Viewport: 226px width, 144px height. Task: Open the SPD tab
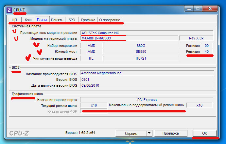[x=72, y=20]
